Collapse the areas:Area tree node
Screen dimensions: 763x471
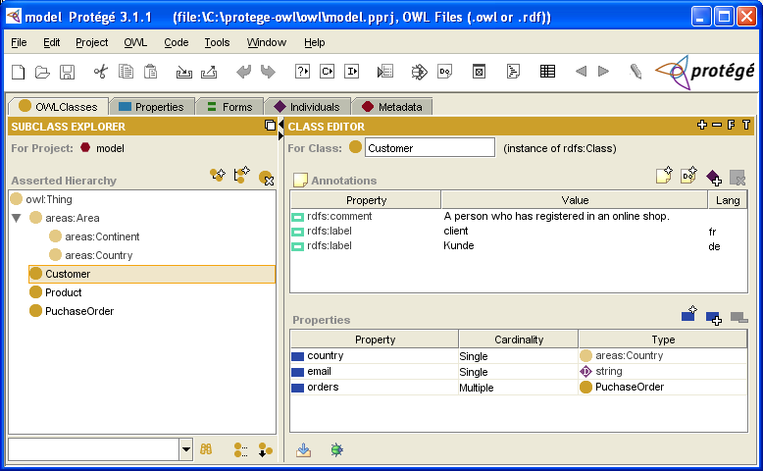(17, 218)
